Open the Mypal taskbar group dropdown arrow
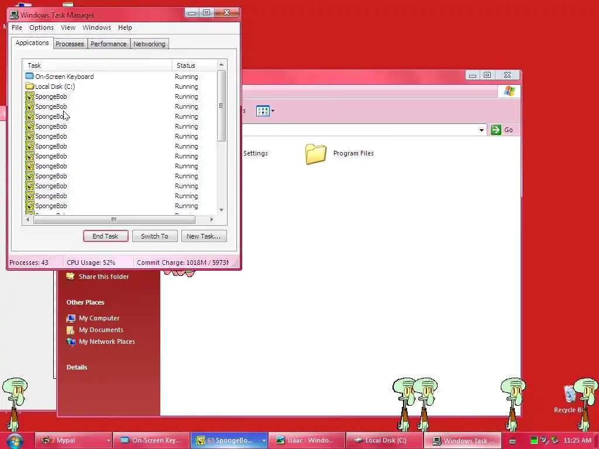Screen dimensions: 599x449 click(108, 441)
